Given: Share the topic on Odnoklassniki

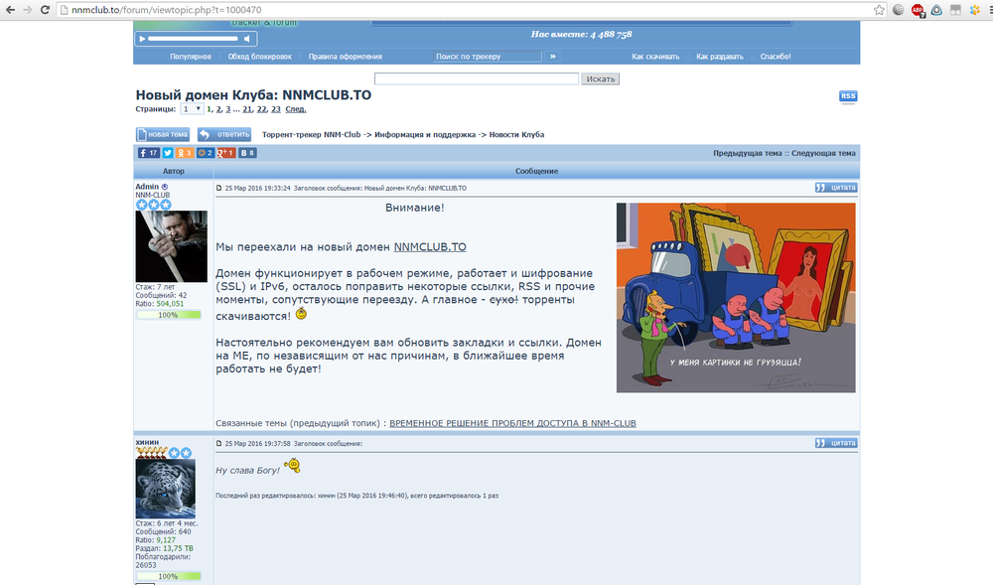Looking at the screenshot, I should (x=185, y=153).
